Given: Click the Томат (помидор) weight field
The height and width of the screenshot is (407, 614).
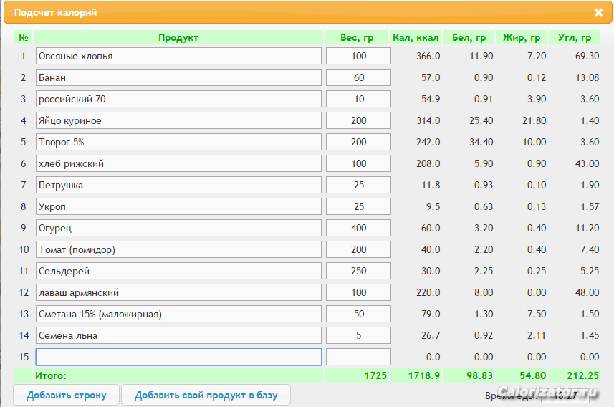Looking at the screenshot, I should (358, 249).
